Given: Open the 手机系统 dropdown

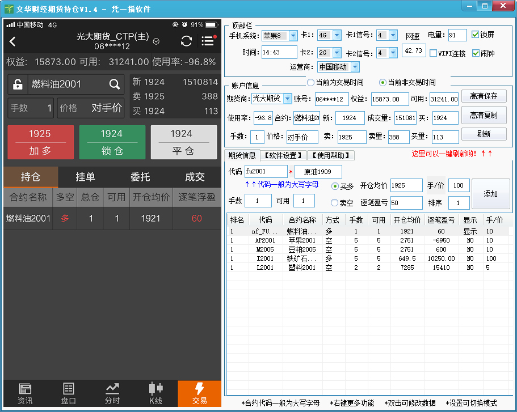Looking at the screenshot, I should (293, 35).
